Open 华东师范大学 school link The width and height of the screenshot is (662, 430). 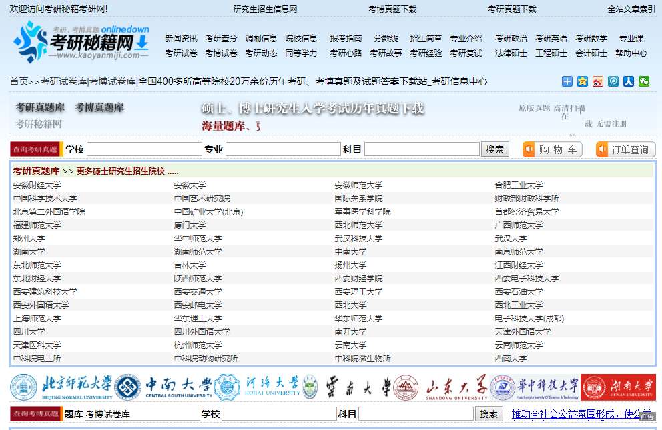pyautogui.click(x=358, y=318)
